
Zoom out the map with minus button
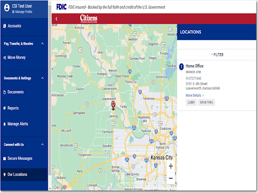171,178
